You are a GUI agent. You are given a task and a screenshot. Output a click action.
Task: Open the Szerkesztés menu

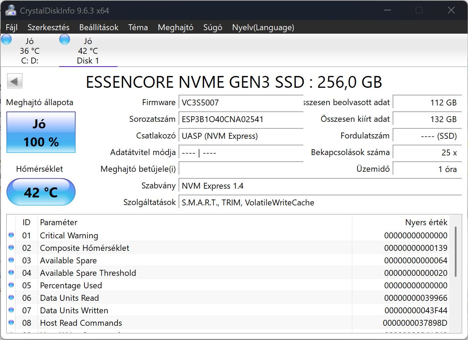click(x=48, y=27)
